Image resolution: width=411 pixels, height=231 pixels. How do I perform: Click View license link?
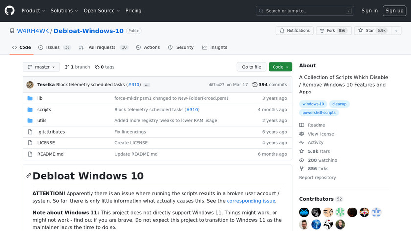(317, 134)
